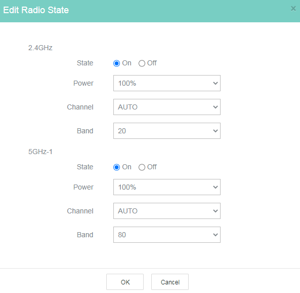Image resolution: width=300 pixels, height=293 pixels.
Task: Click the chevron arrow on 2.4GHz Band
Action: [216, 131]
